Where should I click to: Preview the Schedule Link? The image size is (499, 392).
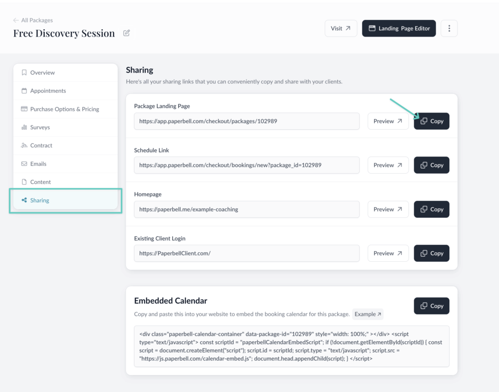(388, 165)
